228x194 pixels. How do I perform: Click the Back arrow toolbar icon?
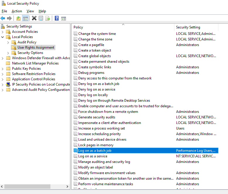(3, 18)
